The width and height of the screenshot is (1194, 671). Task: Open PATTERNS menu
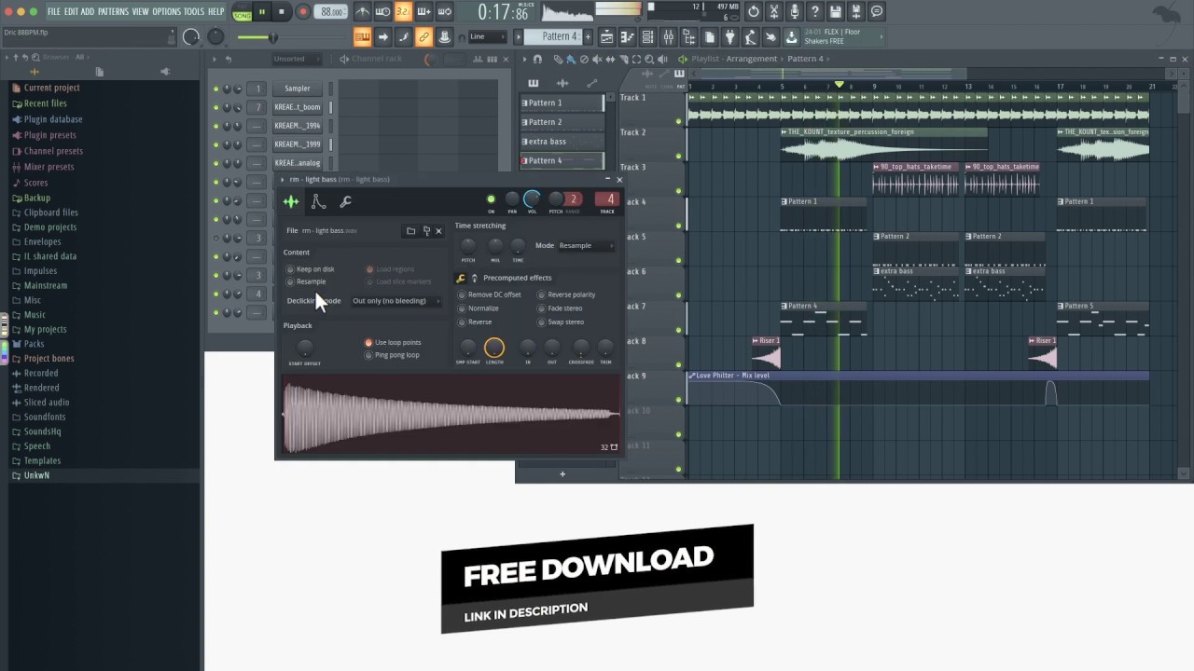113,12
